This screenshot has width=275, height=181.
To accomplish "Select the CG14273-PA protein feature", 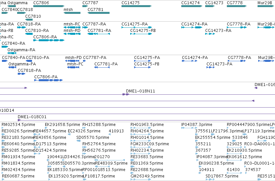I will tap(211, 67).
